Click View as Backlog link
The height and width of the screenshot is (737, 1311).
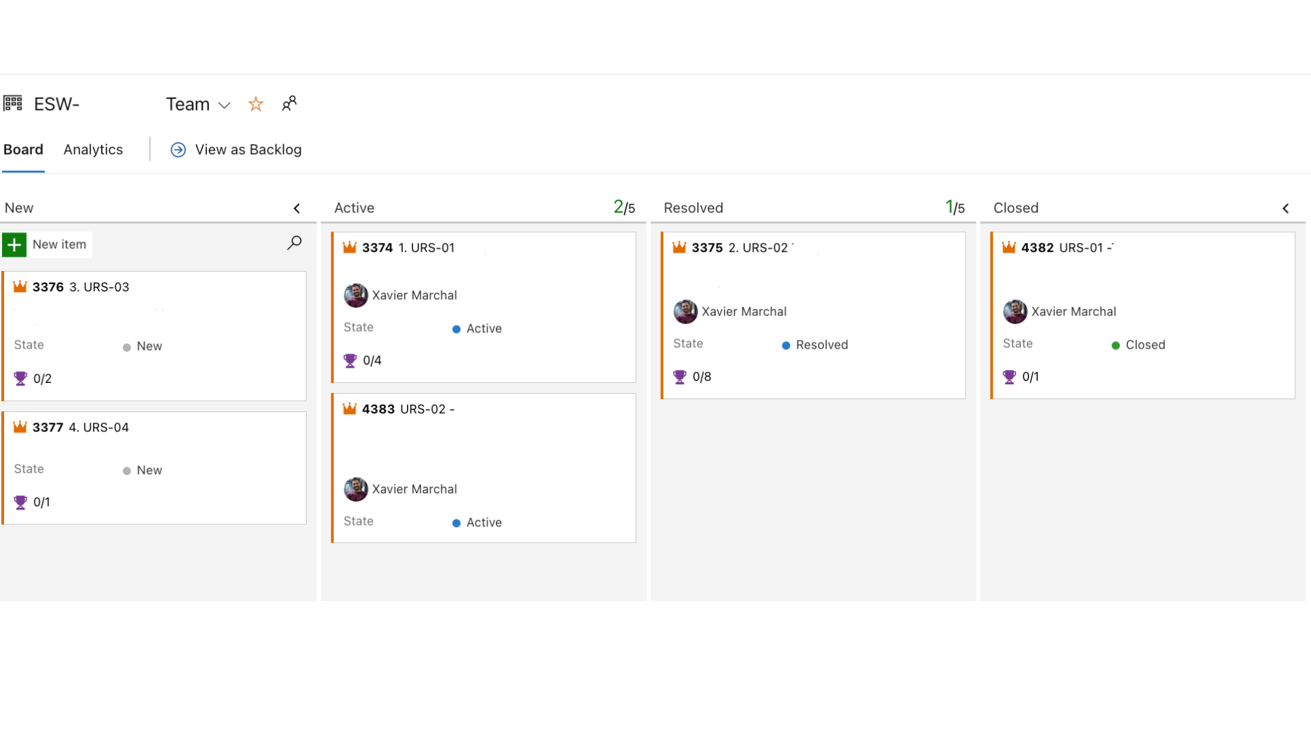click(x=248, y=149)
